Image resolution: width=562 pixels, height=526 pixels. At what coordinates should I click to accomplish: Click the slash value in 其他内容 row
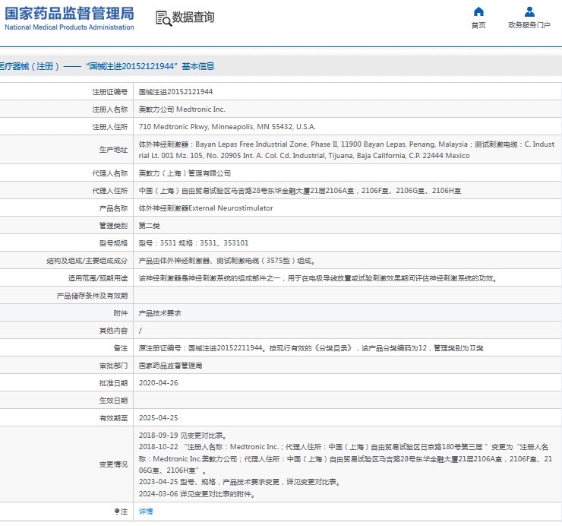140,331
